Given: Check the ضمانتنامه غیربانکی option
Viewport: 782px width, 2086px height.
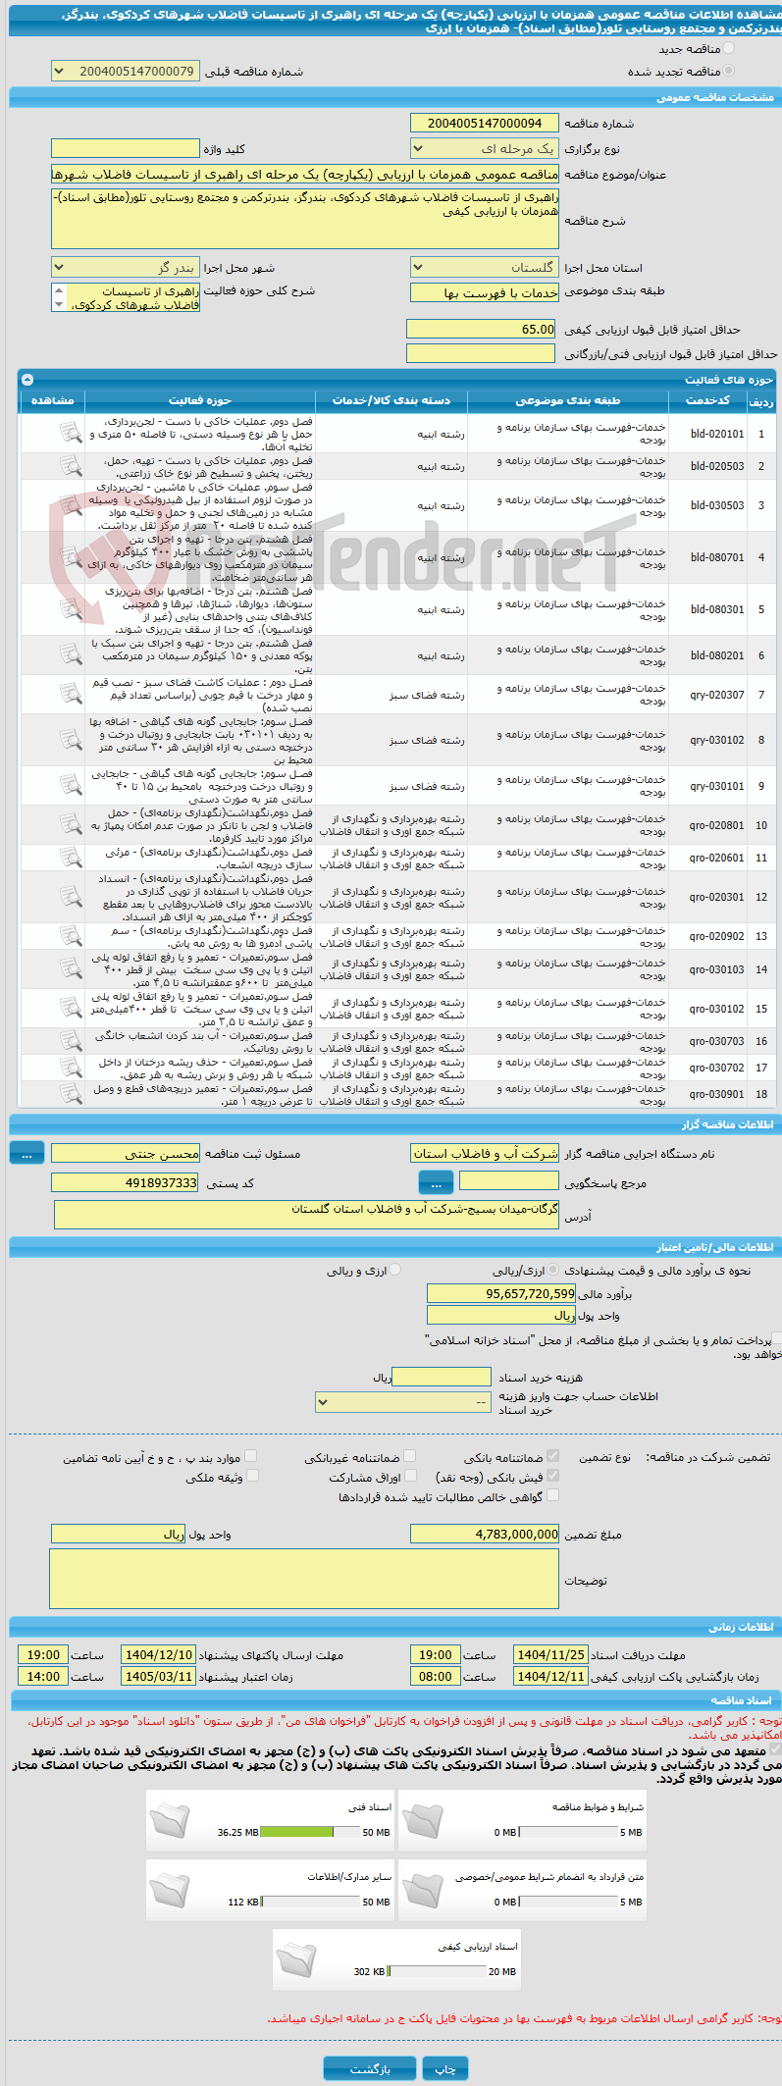Looking at the screenshot, I should pos(410,1456).
